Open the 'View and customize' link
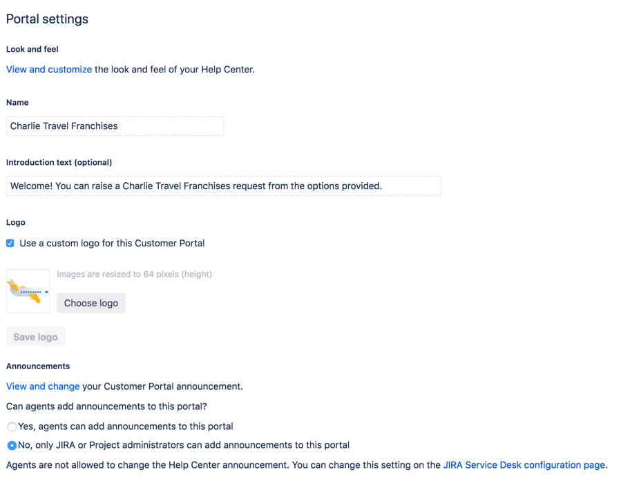 click(x=49, y=70)
